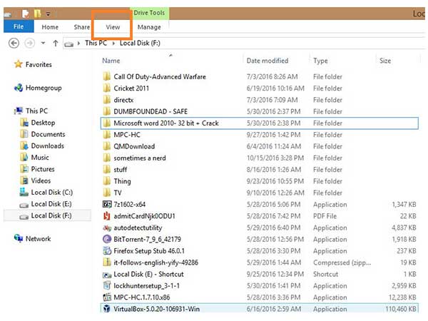Click the Firefox Setup Stub icon

coord(106,251)
